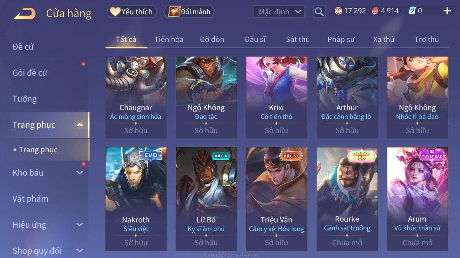Viewport: 460px width, 258px height.
Task: Open Gói đề cử in sidebar
Action: 30,73
